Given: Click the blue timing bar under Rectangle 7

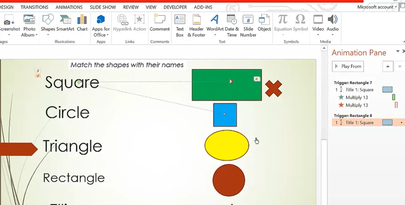Looking at the screenshot, I should [387, 90].
